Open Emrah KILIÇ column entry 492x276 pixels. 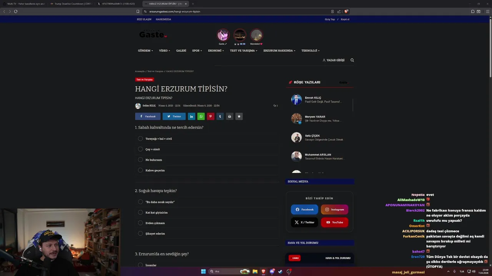click(x=319, y=100)
